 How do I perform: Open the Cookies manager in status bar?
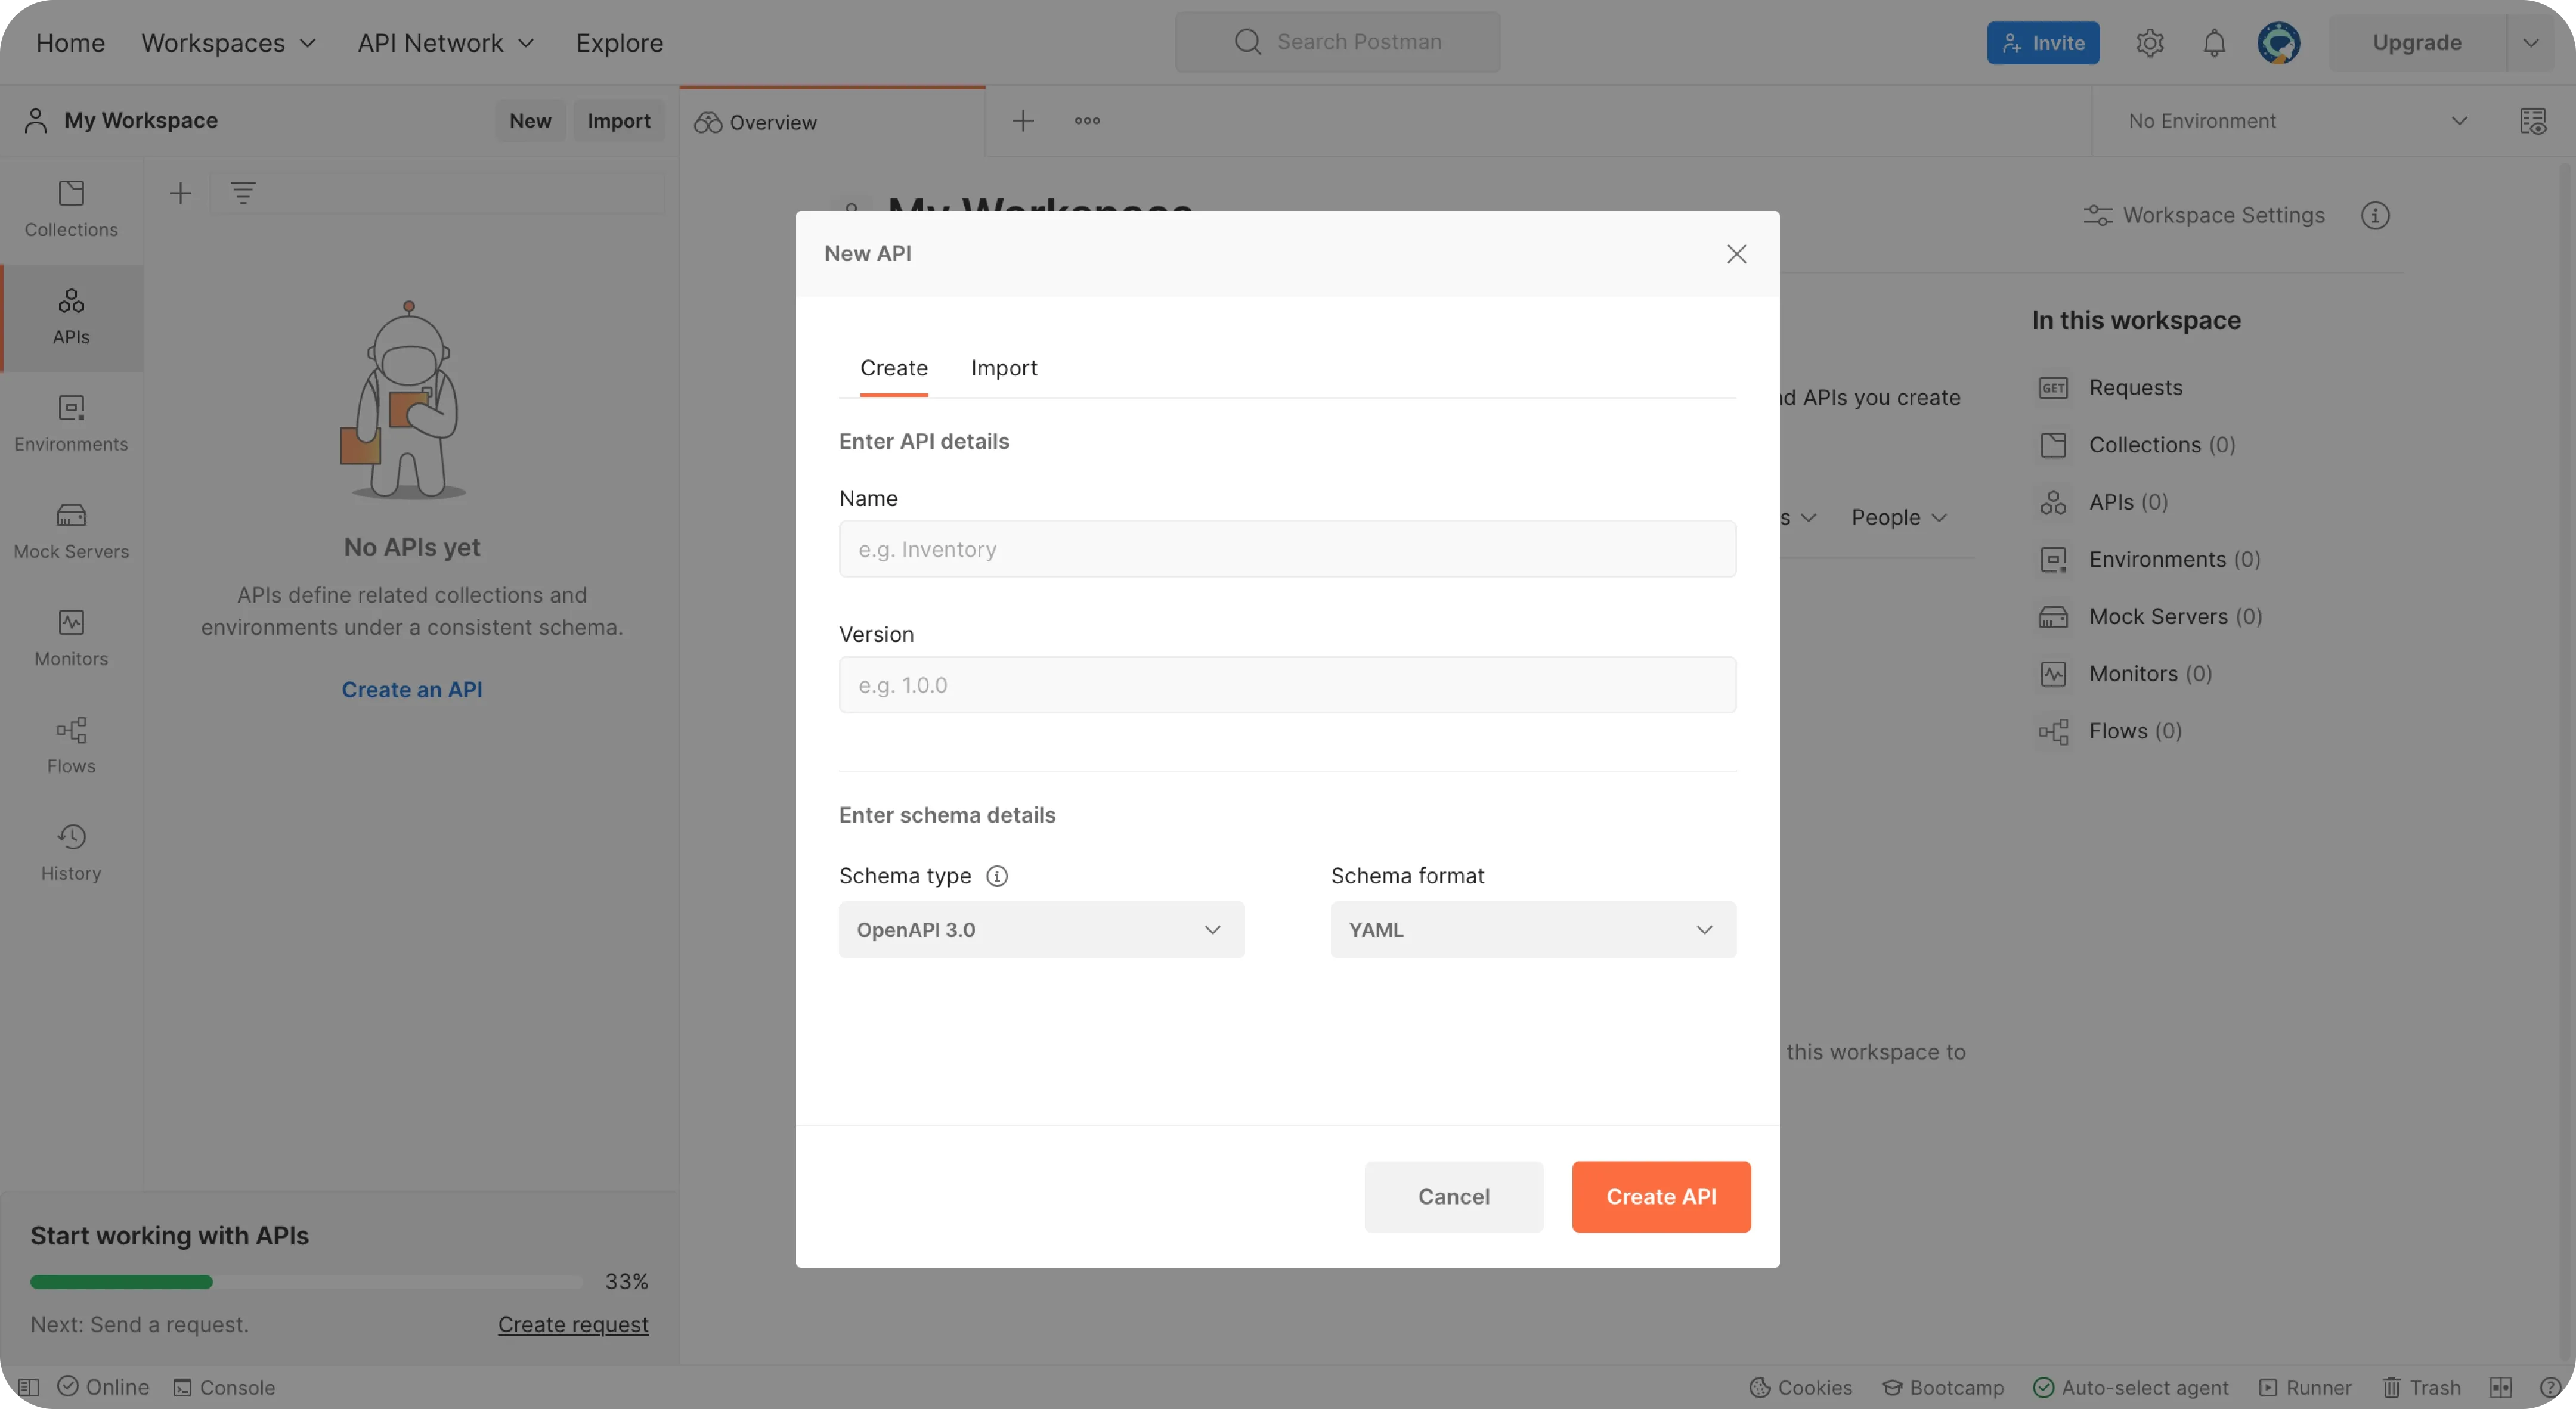point(1801,1387)
